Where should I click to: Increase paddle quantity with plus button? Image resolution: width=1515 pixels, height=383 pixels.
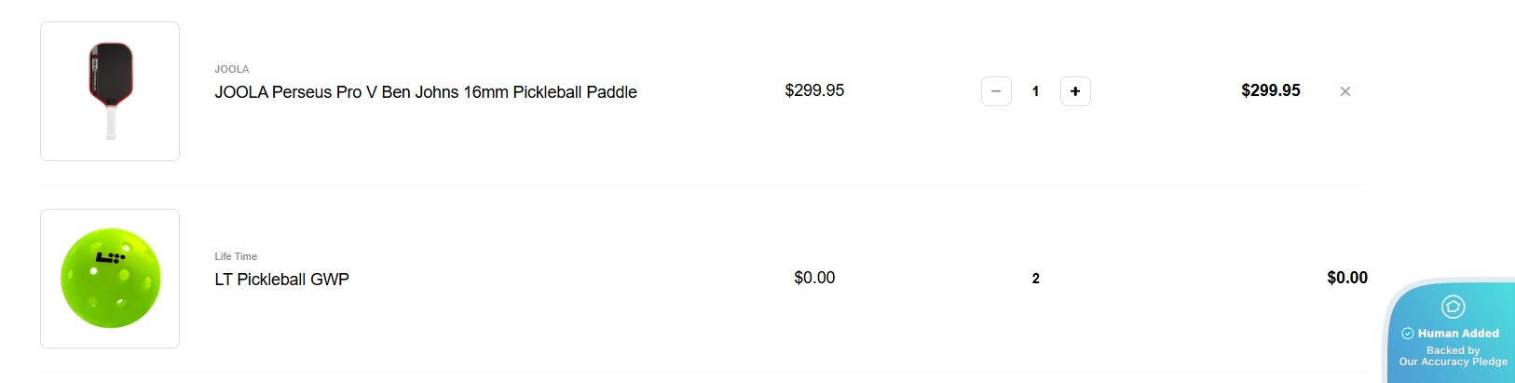point(1075,91)
